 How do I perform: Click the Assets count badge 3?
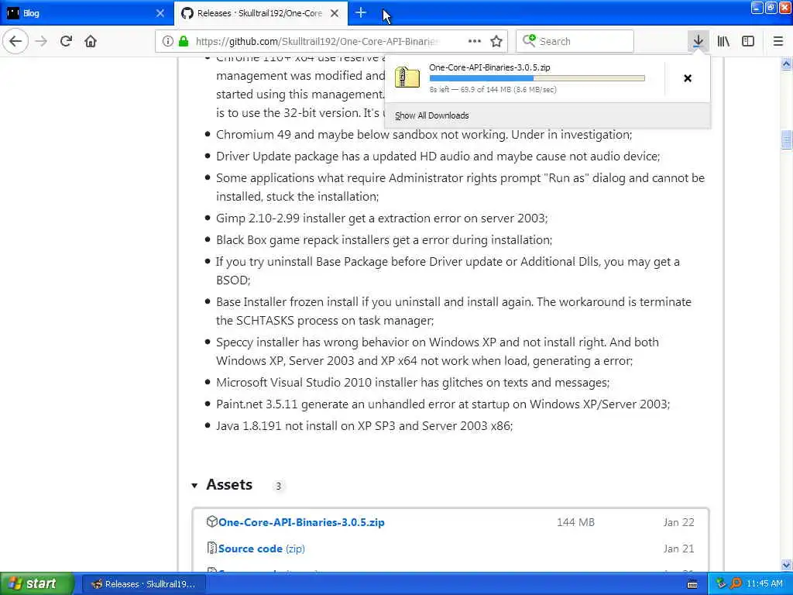(x=278, y=487)
